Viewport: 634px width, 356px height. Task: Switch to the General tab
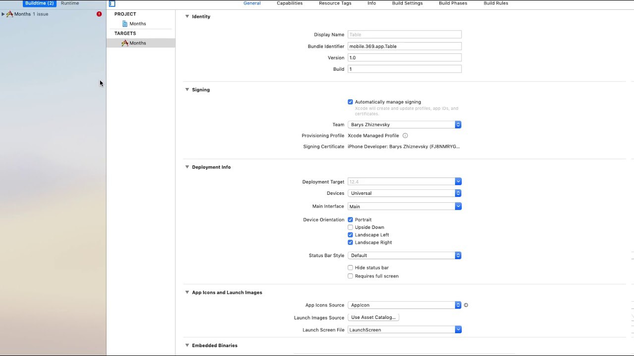[x=252, y=3]
